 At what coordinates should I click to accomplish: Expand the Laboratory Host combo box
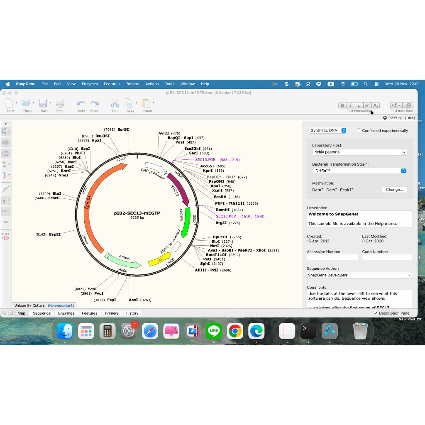point(359,152)
